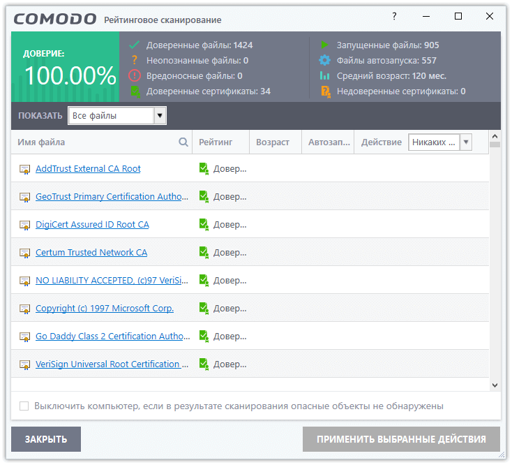The height and width of the screenshot is (465, 512).
Task: Click trusted rating badge in Microsoft Corp. row
Action: tap(204, 309)
